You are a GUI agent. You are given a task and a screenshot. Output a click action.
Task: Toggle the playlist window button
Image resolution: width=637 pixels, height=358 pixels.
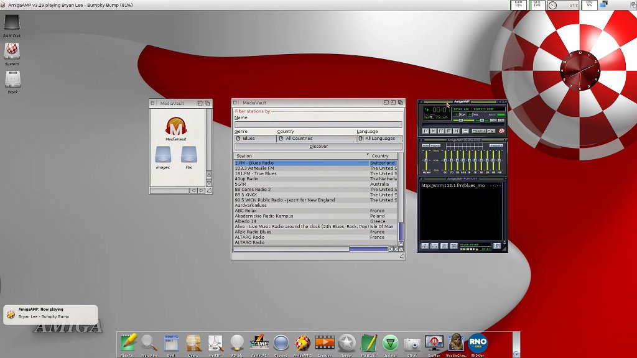click(x=501, y=120)
